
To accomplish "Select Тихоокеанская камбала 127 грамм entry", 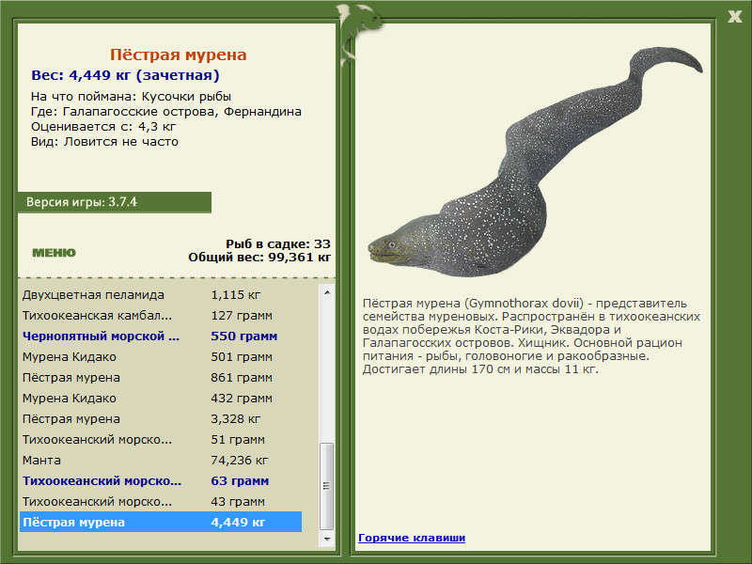I will pos(161,316).
